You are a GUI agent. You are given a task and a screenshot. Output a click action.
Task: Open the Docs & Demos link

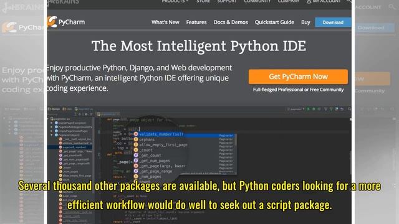231,22
